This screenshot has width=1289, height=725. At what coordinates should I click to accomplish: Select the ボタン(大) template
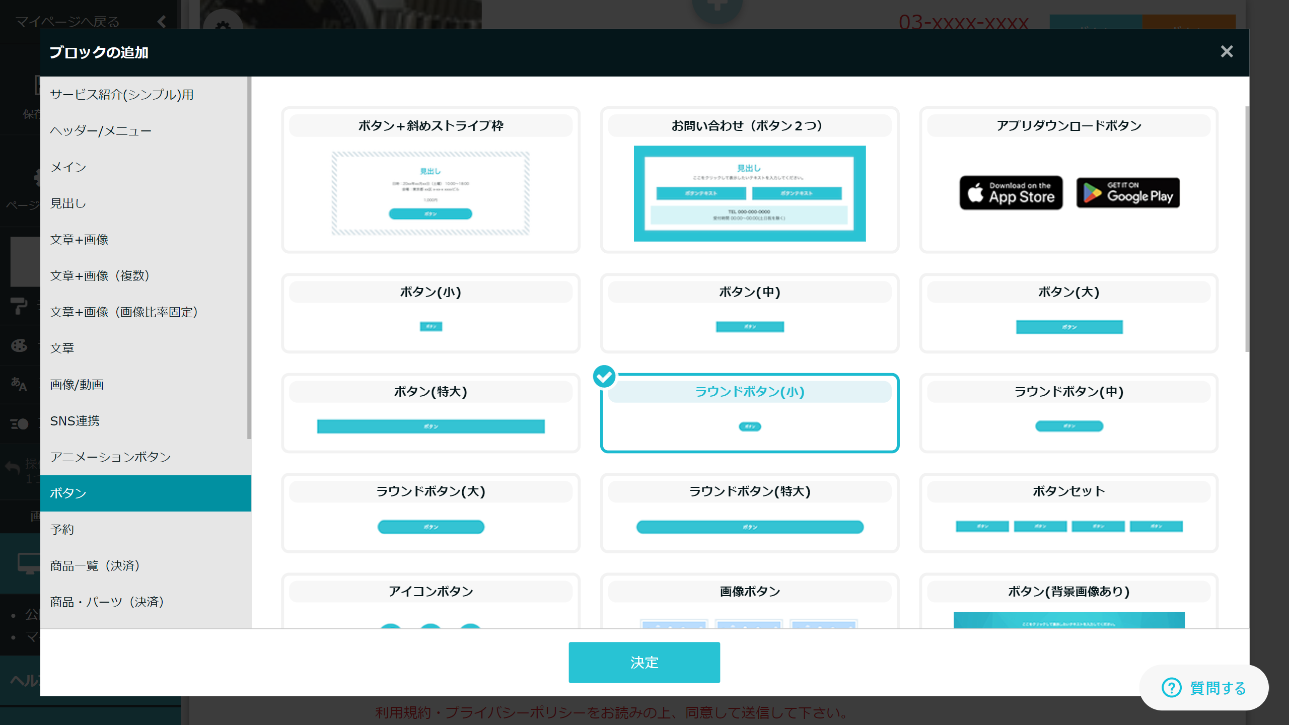[1068, 313]
